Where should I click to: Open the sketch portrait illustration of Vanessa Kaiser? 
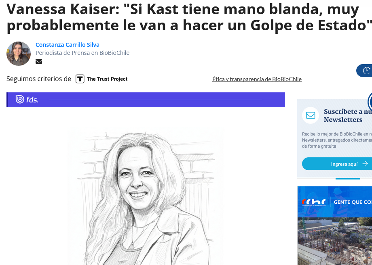coord(146,196)
